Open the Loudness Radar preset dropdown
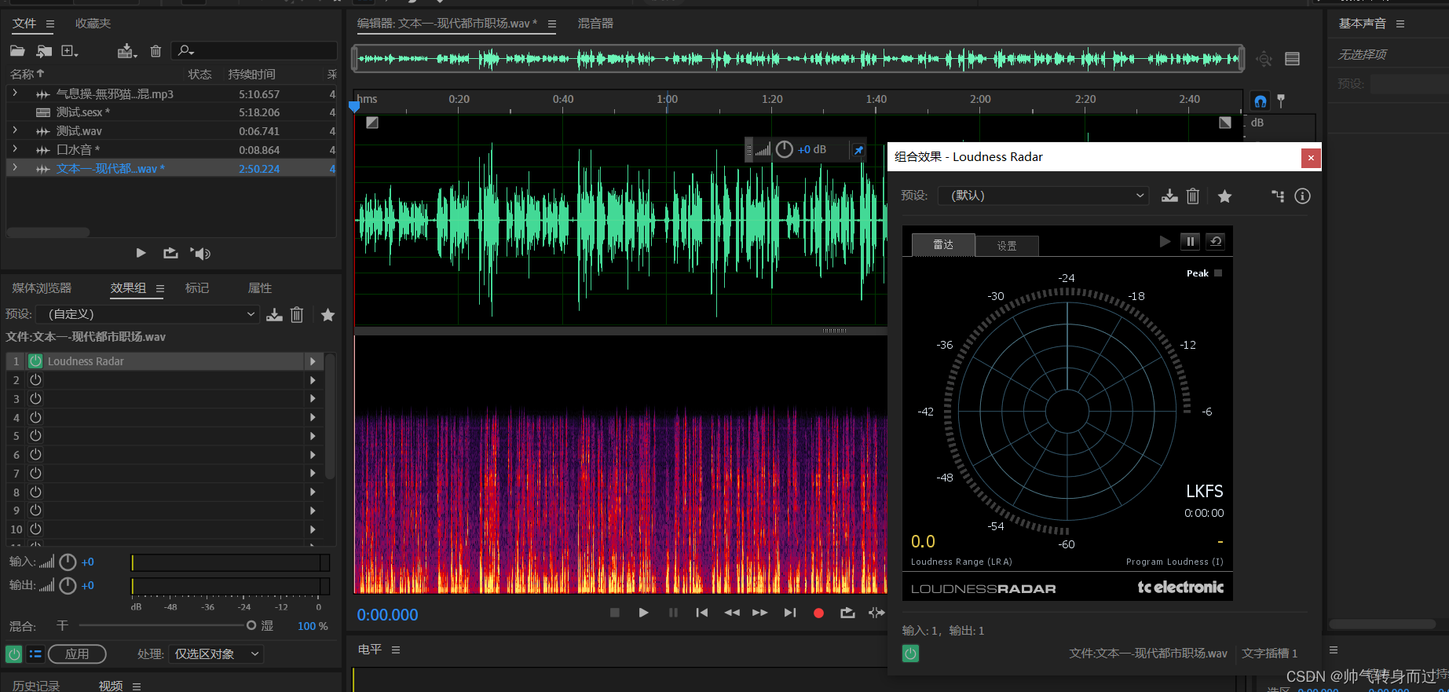This screenshot has width=1449, height=692. (x=1043, y=196)
